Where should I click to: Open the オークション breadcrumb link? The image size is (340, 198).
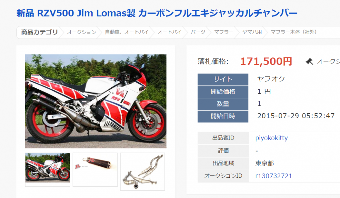82,32
